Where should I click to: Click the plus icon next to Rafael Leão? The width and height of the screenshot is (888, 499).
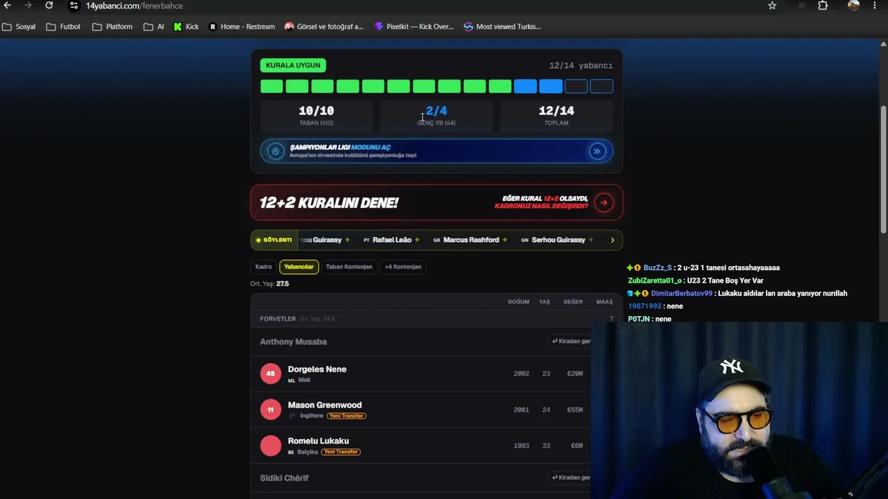click(417, 240)
